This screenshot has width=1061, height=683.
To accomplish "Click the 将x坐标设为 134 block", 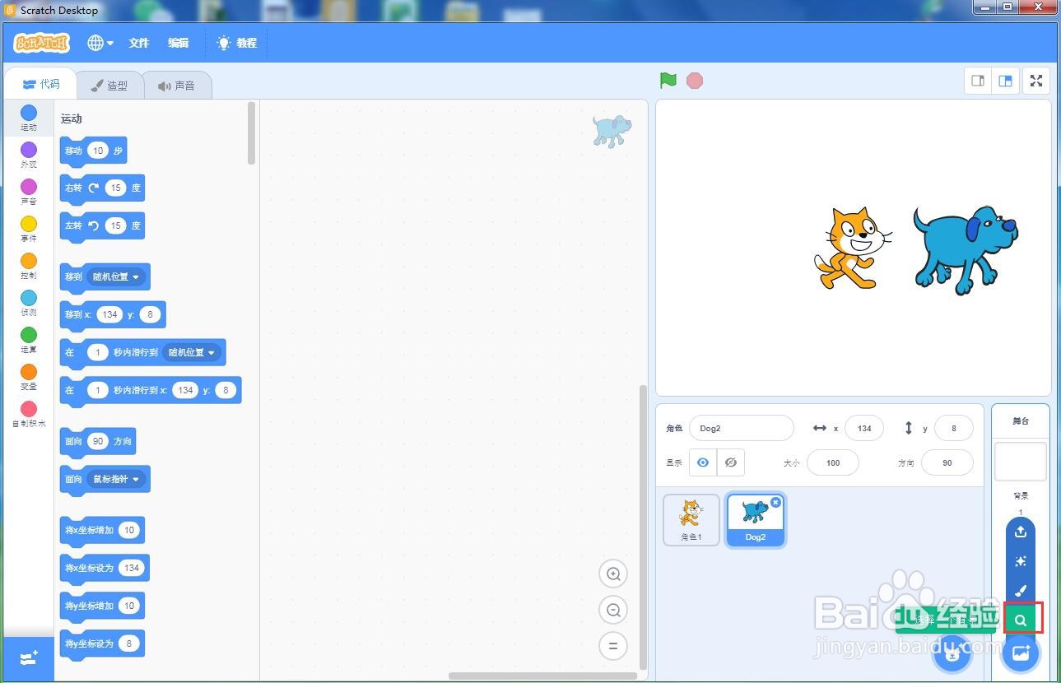I will tap(105, 569).
